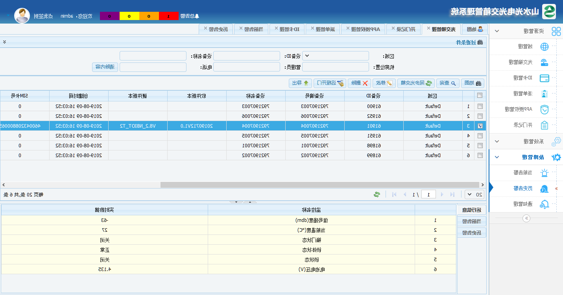Click the 设备ID filter input field

(x=247, y=56)
